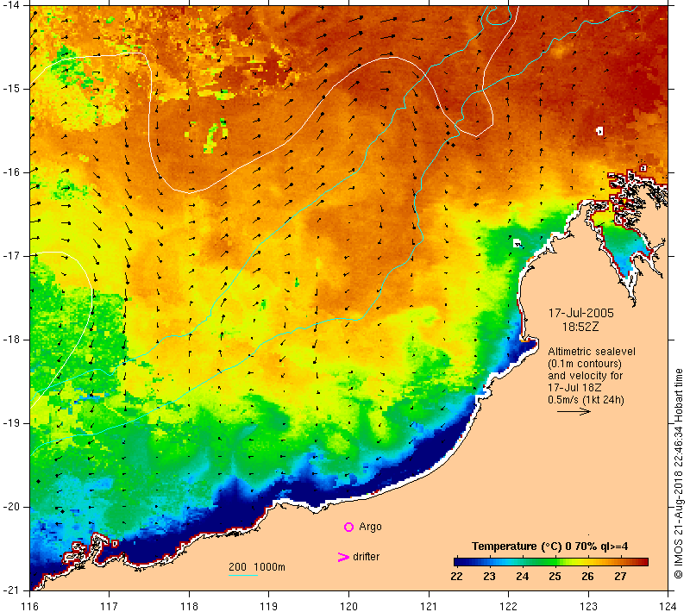Click the '0.5m/s (1kt 24h)' text

click(x=586, y=400)
